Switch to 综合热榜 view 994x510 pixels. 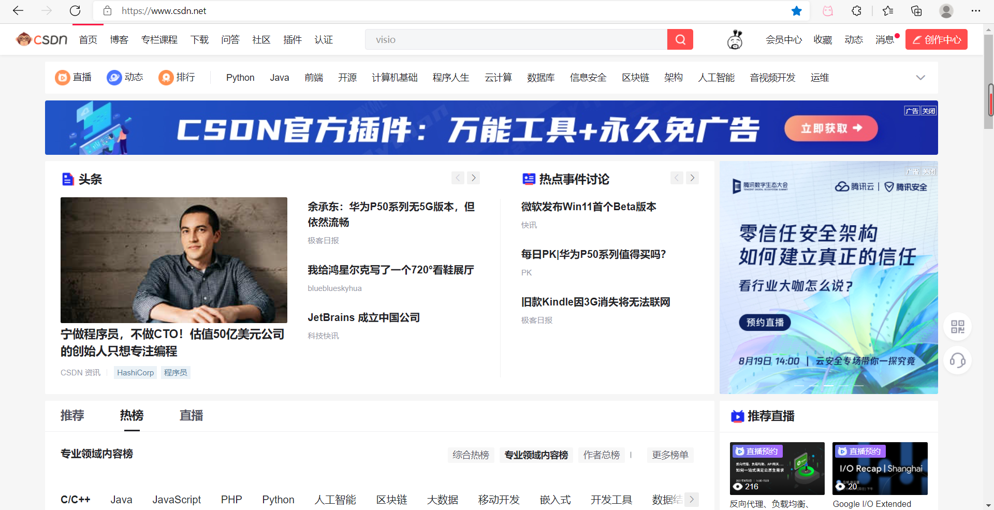point(471,455)
